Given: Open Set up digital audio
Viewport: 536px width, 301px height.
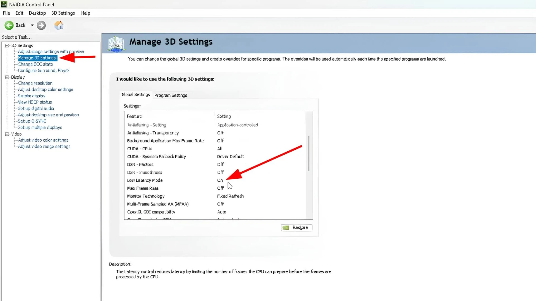Looking at the screenshot, I should [36, 108].
